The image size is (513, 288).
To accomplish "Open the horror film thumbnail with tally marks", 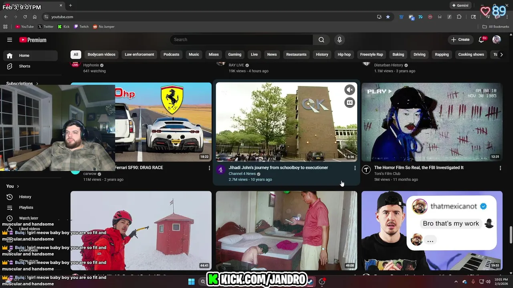I will [432, 122].
